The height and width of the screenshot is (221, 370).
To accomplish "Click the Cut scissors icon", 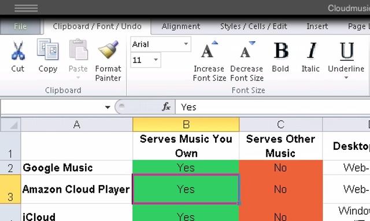I will [18, 50].
